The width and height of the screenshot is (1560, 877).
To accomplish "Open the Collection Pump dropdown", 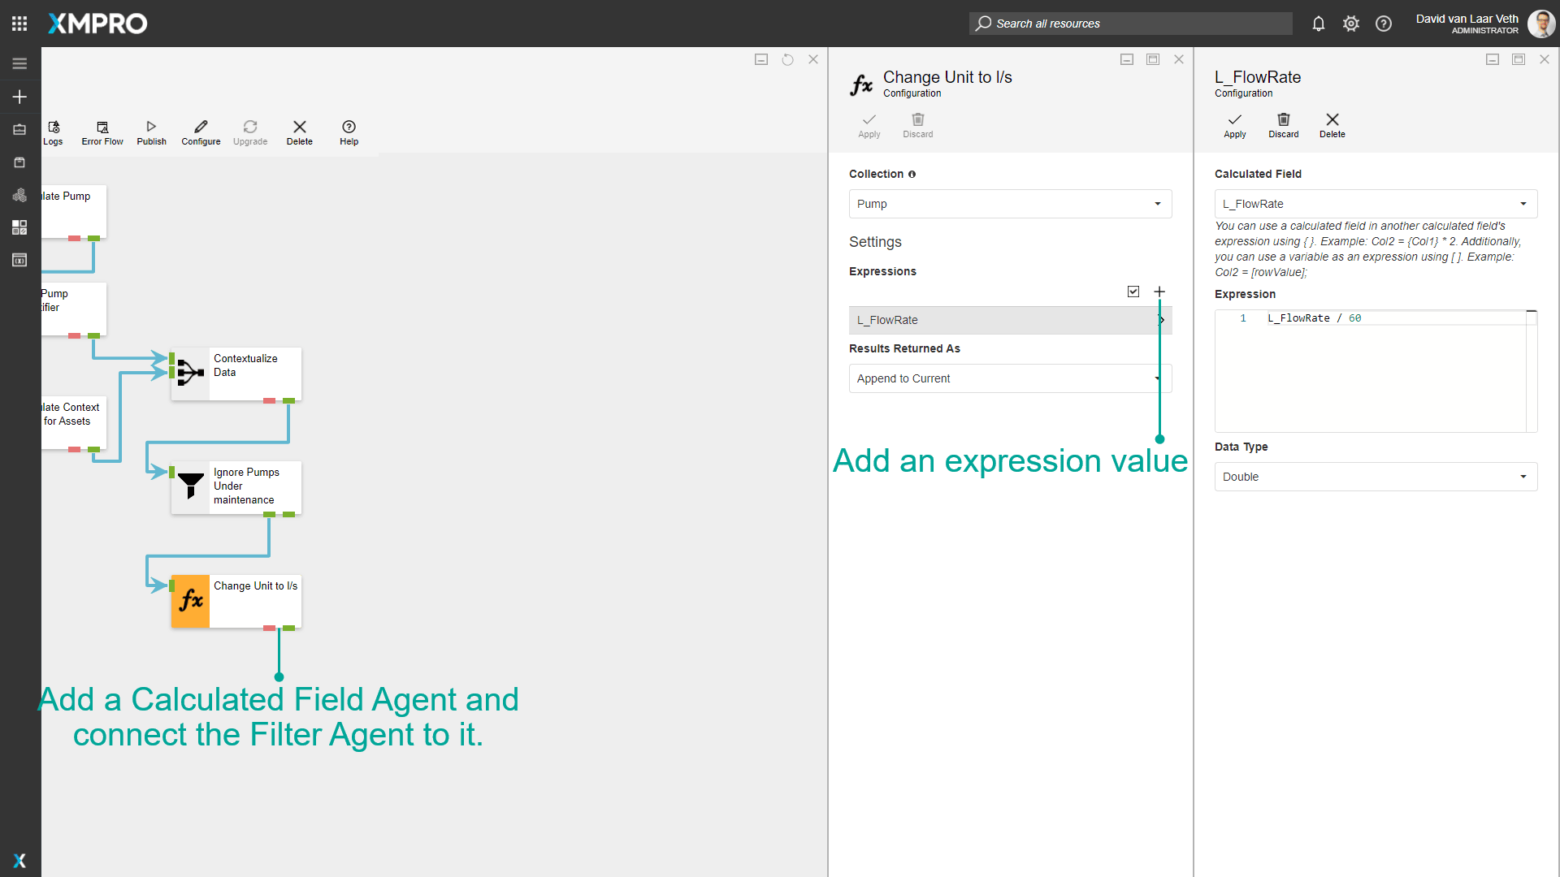I will [x=1010, y=204].
